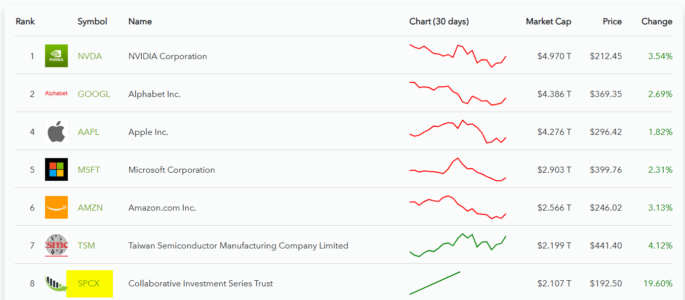Click the Microsoft four-color logo icon
Screen dimensions: 685x300
56,170
